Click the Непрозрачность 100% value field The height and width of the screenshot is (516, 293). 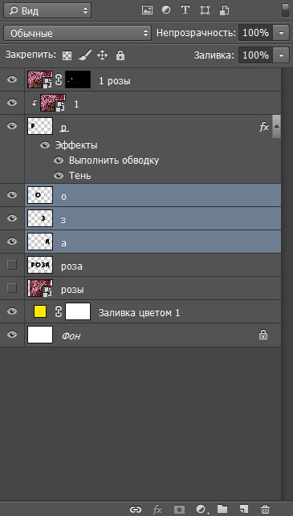pos(255,33)
